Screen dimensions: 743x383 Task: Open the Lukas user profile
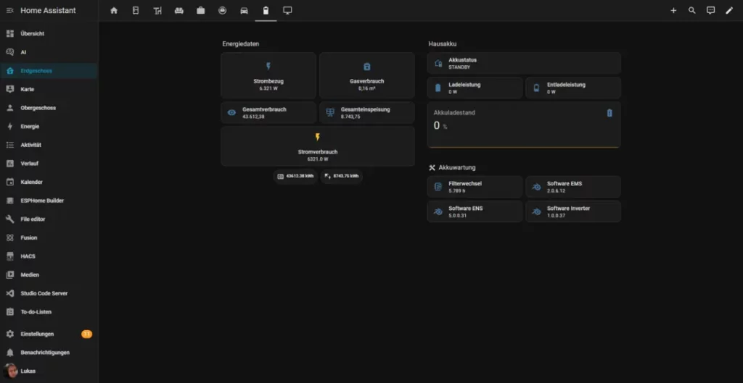[49, 371]
